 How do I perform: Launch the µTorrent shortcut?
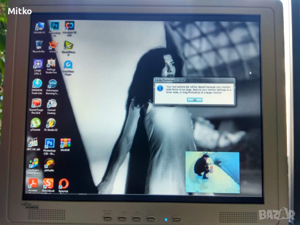[36, 123]
